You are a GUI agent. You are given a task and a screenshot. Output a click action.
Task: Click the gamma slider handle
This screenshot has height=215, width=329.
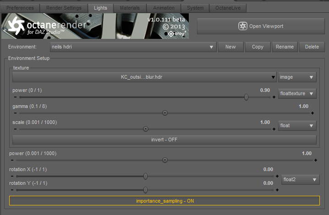pos(165,113)
